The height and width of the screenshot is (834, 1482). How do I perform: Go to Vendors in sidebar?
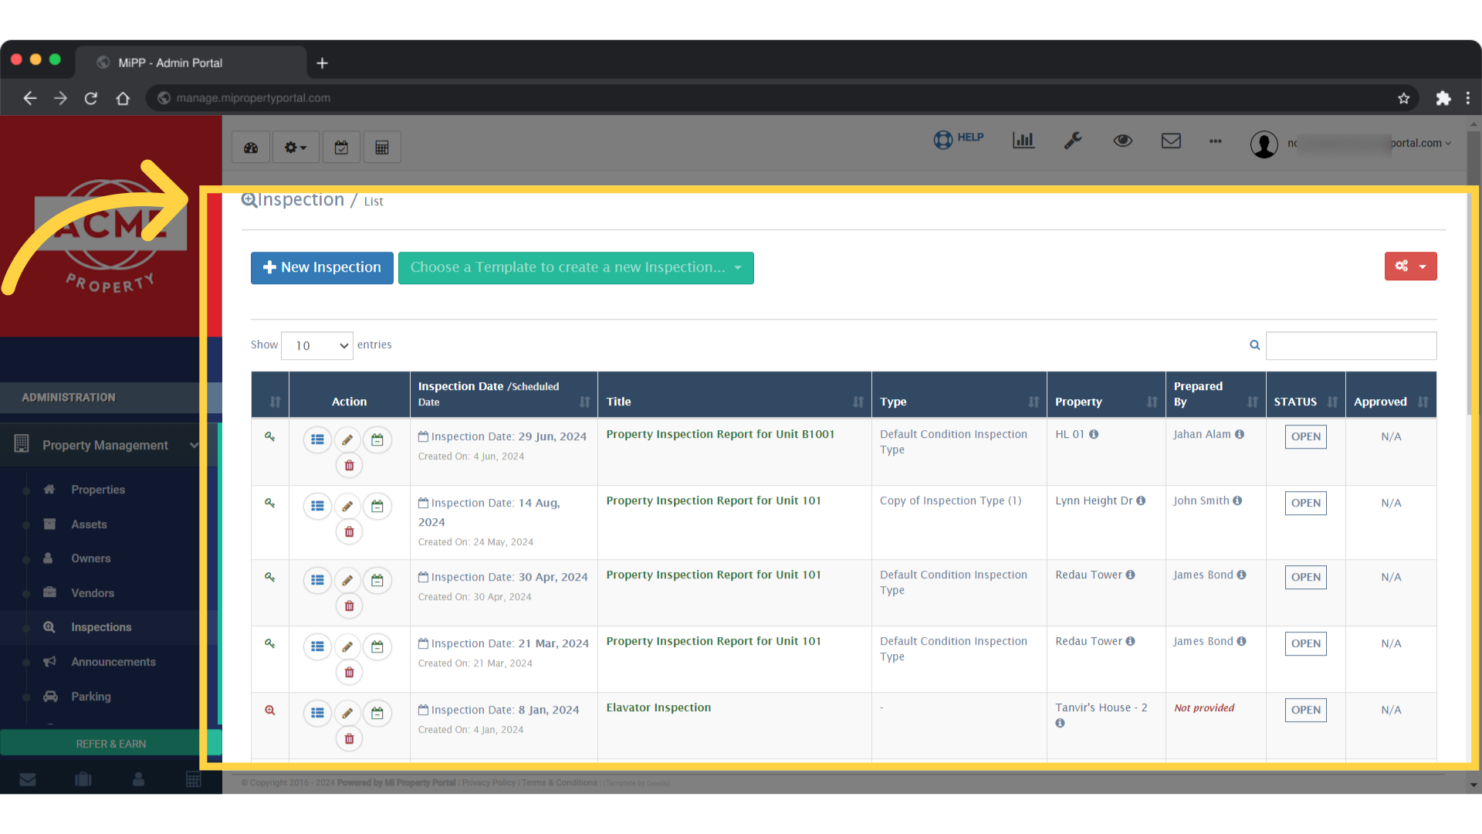93,593
